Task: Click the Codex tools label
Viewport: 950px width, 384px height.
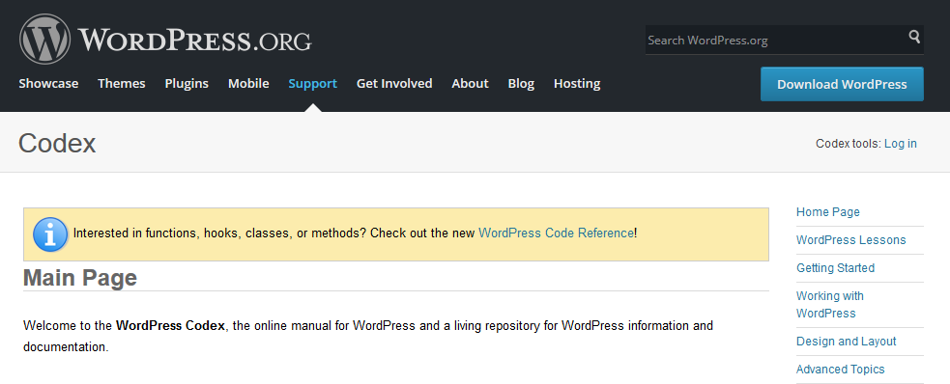Action: 849,144
